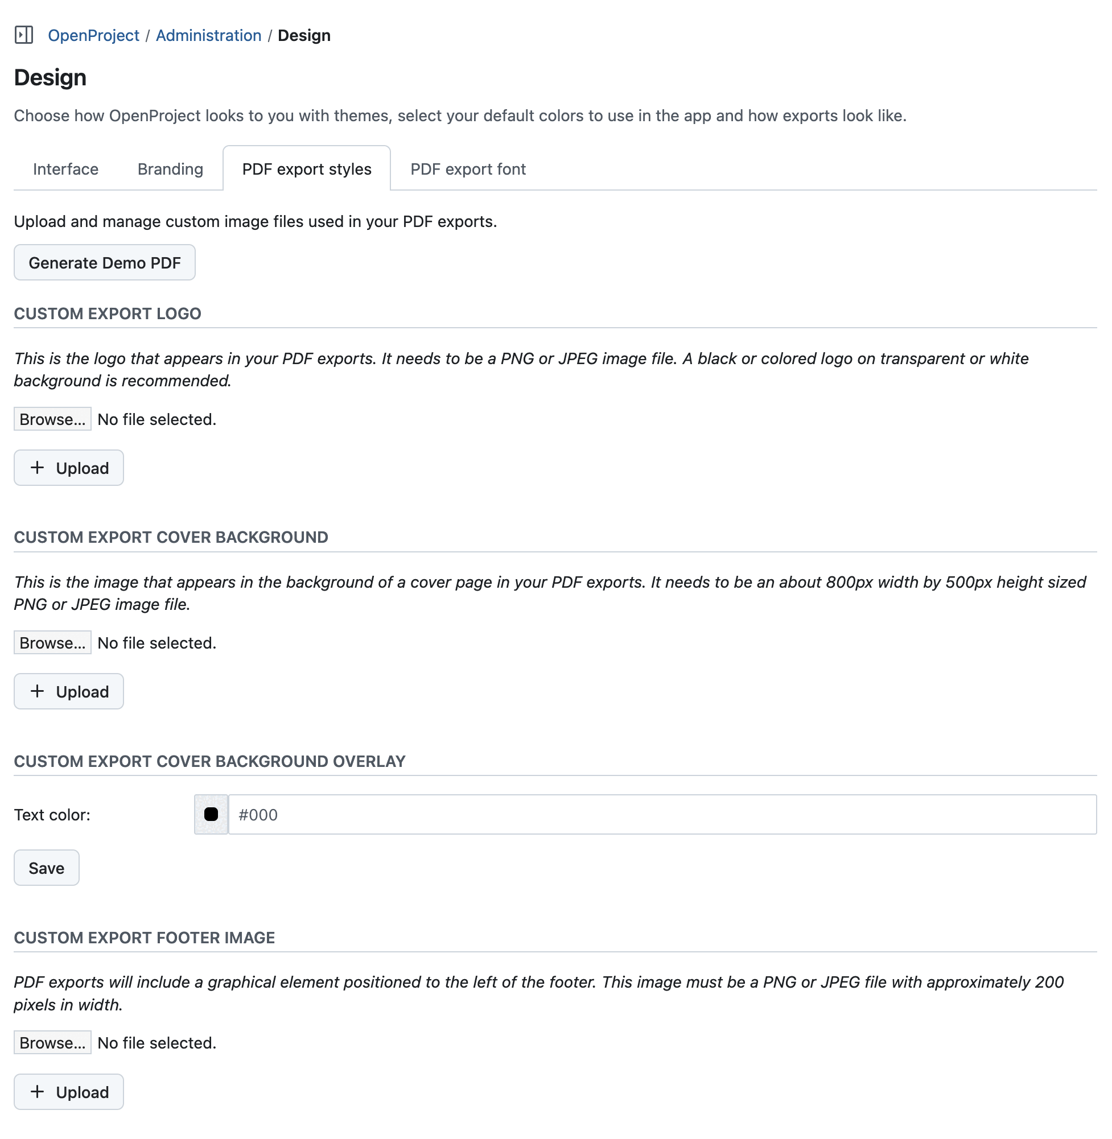Open the OpenProject breadcrumb link
1112x1139 pixels.
coord(93,35)
